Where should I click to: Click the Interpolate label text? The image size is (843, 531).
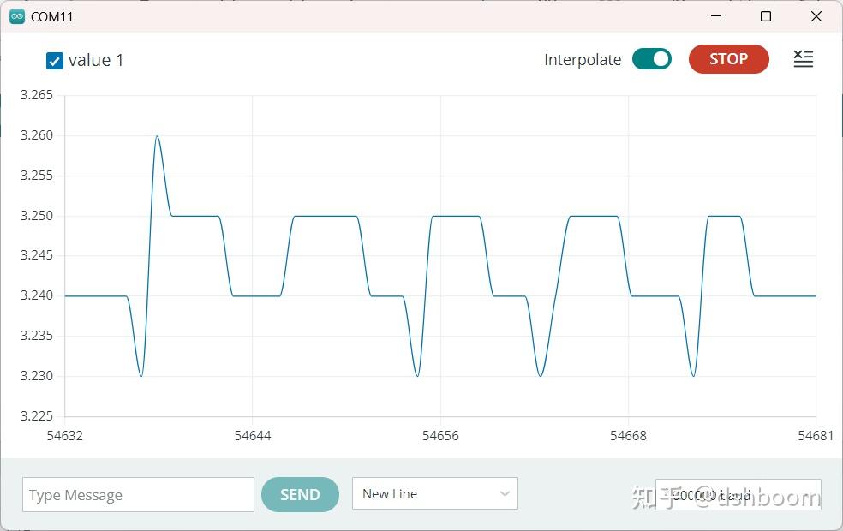pos(582,59)
